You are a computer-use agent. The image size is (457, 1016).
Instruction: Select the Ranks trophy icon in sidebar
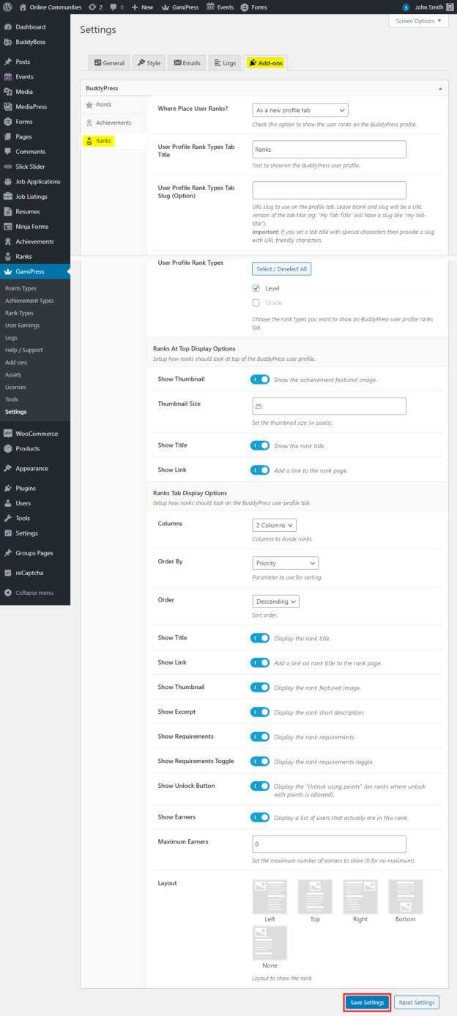(9, 256)
